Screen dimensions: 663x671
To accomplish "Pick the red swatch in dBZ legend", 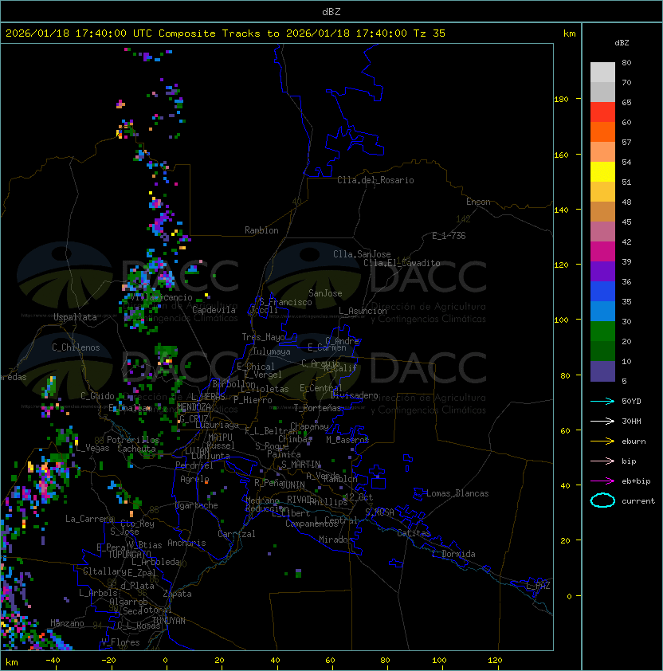I will click(602, 112).
